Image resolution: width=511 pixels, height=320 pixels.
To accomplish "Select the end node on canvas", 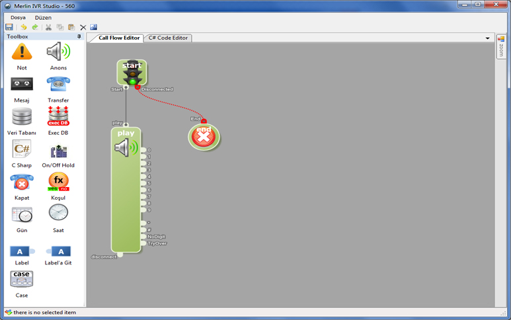I will 204,137.
